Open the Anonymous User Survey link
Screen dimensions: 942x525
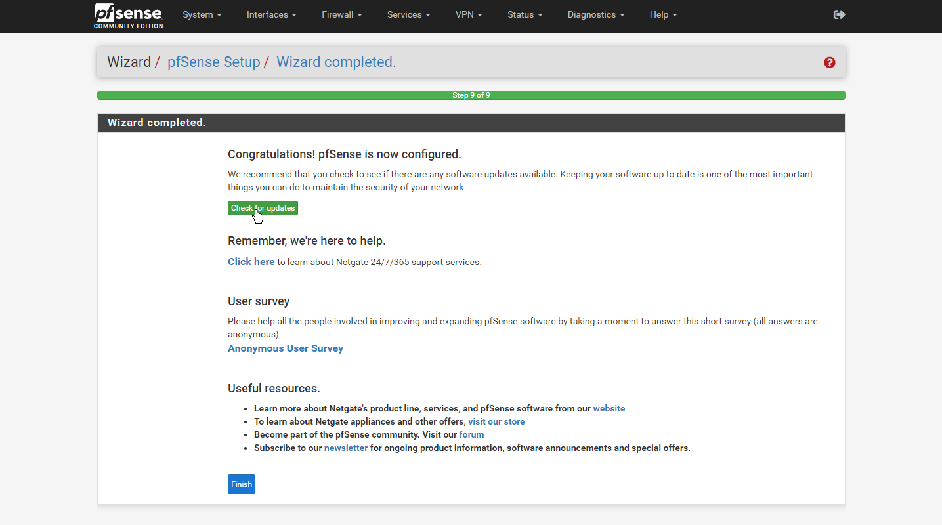pos(286,348)
